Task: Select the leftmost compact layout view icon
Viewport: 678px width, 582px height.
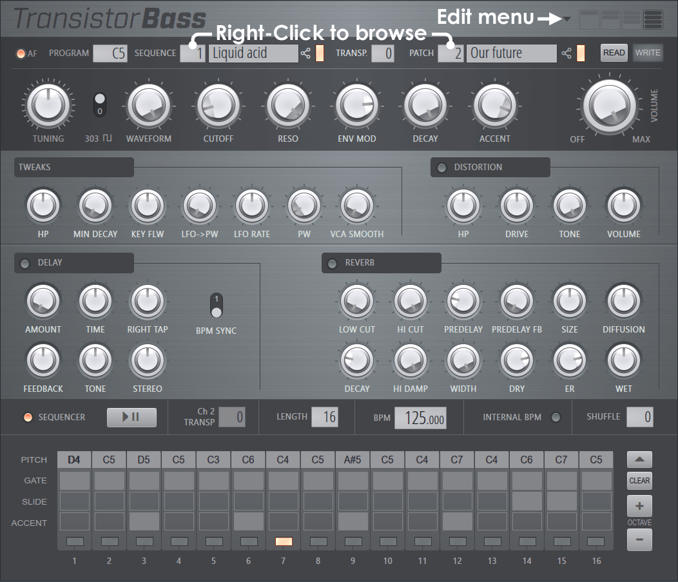Action: pos(589,19)
